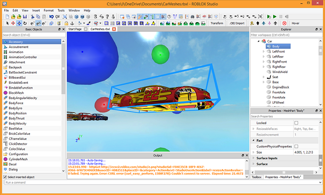Screen dimensions: 325x195
Task: Select the arrow Select tool icon
Action: point(7,23)
